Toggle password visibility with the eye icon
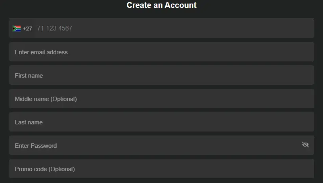 (305, 145)
